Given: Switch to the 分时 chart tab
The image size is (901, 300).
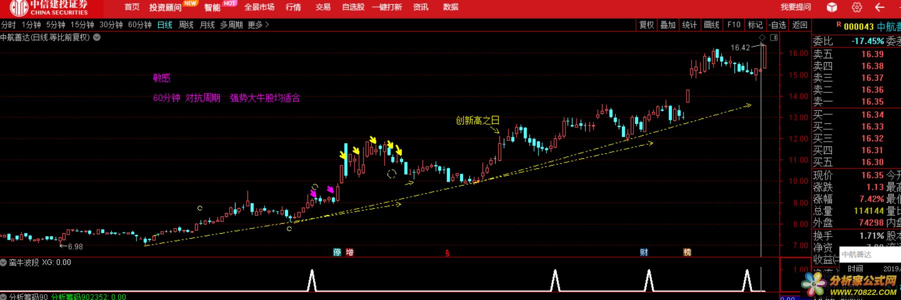Looking at the screenshot, I should click(x=8, y=24).
